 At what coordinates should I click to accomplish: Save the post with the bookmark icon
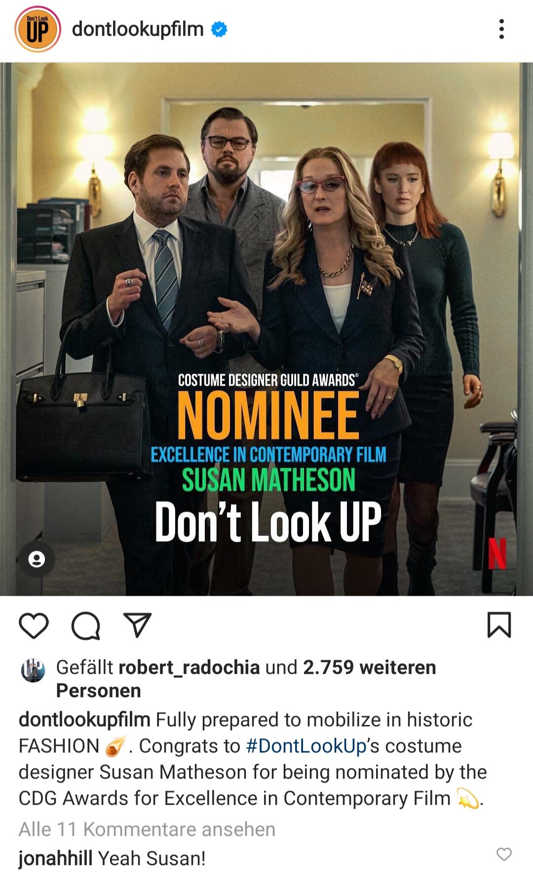pos(499,625)
